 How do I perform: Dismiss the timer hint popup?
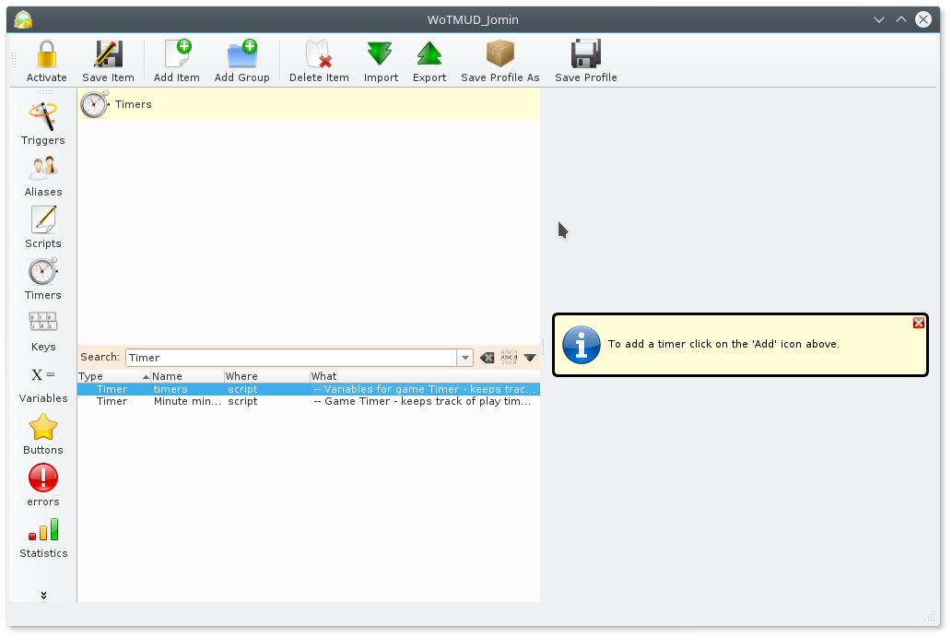[918, 323]
